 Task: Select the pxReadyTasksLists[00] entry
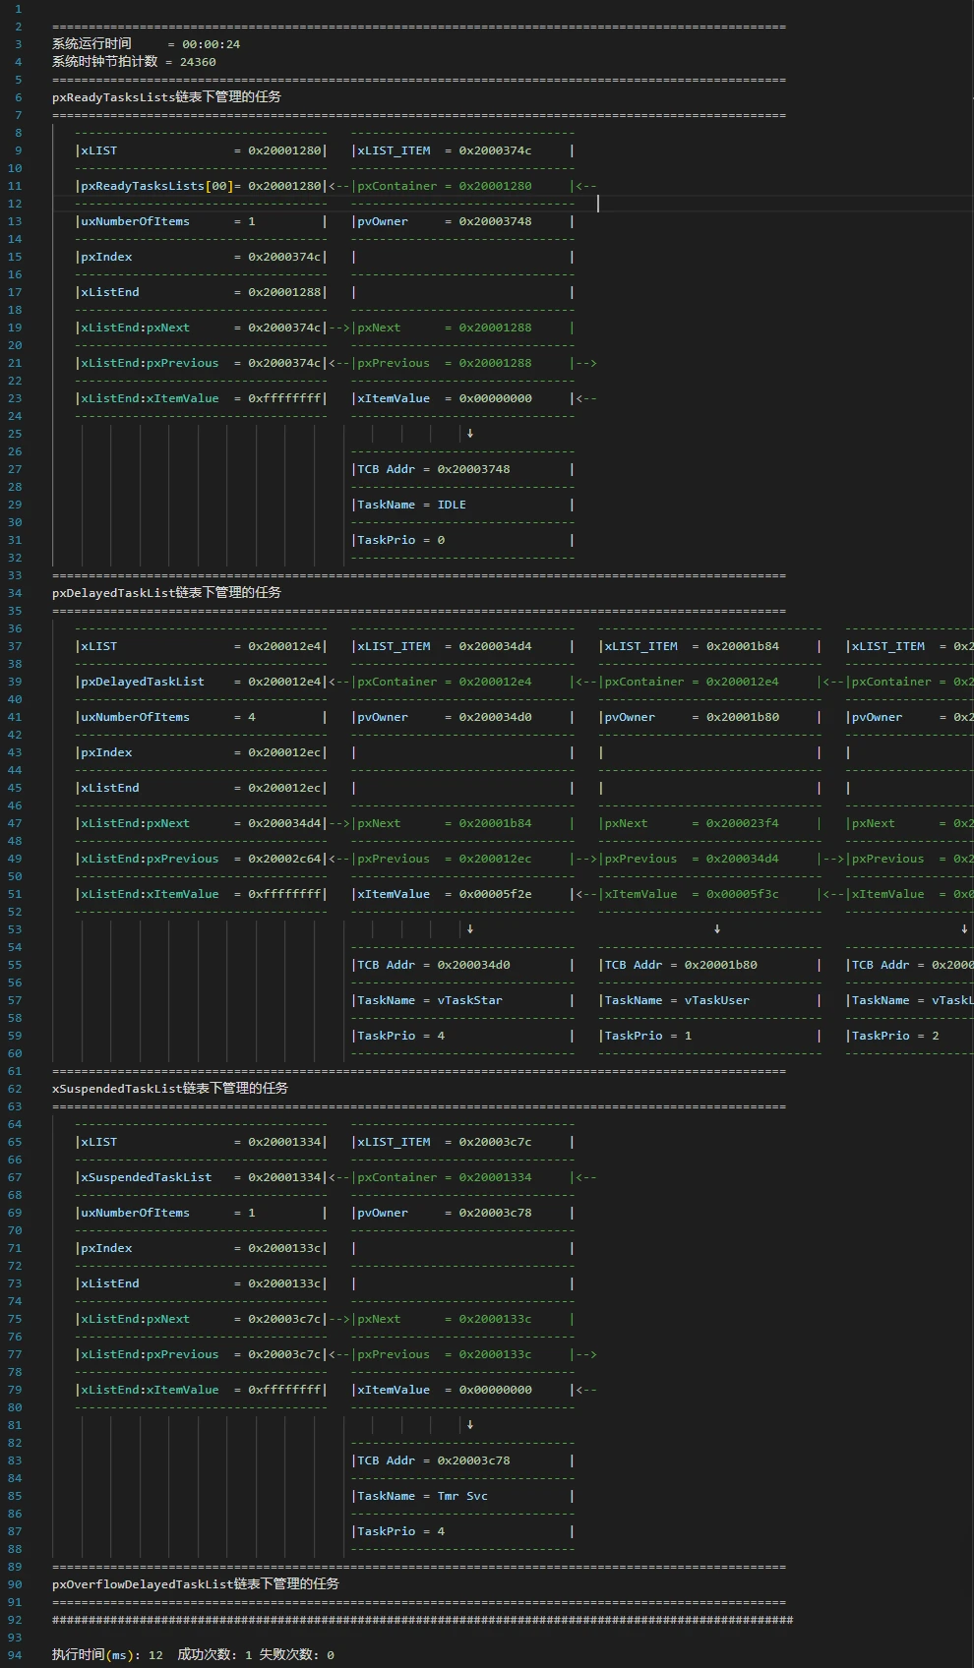point(156,186)
